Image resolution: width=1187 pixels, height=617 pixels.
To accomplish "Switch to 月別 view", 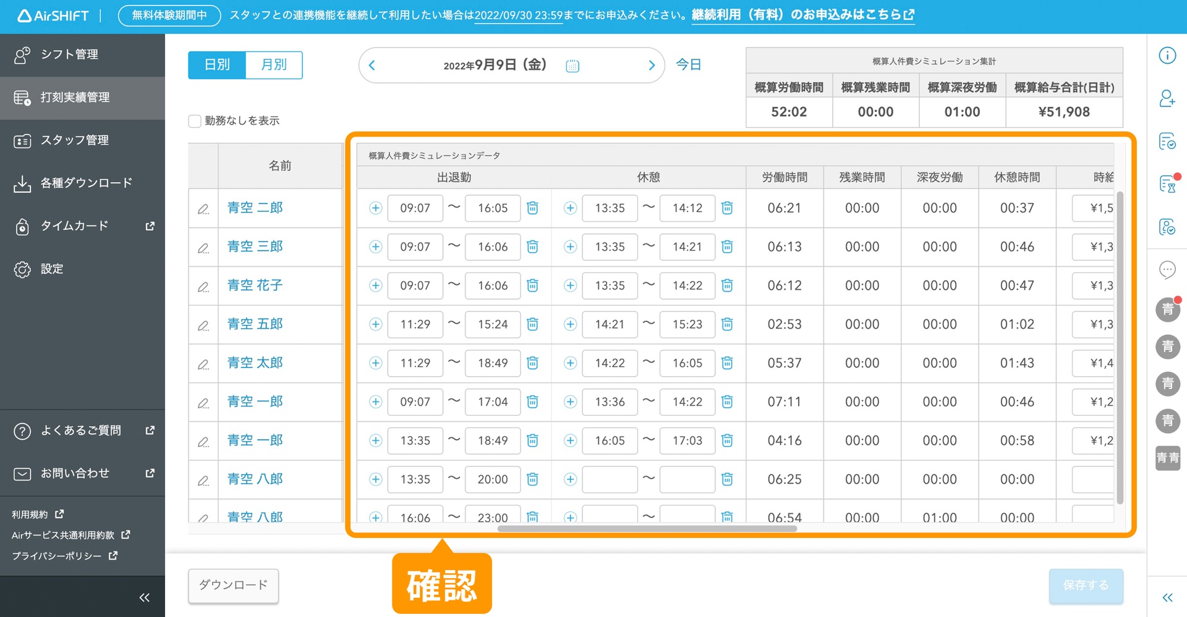I will tap(274, 65).
